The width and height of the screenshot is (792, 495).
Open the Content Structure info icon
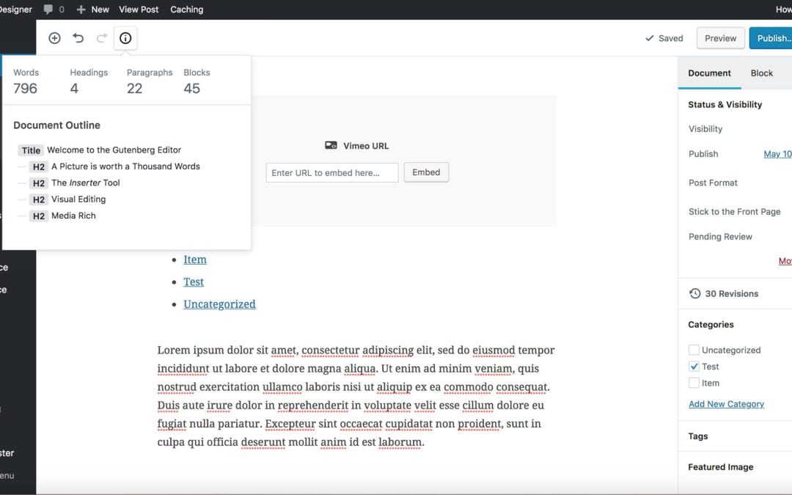click(125, 37)
